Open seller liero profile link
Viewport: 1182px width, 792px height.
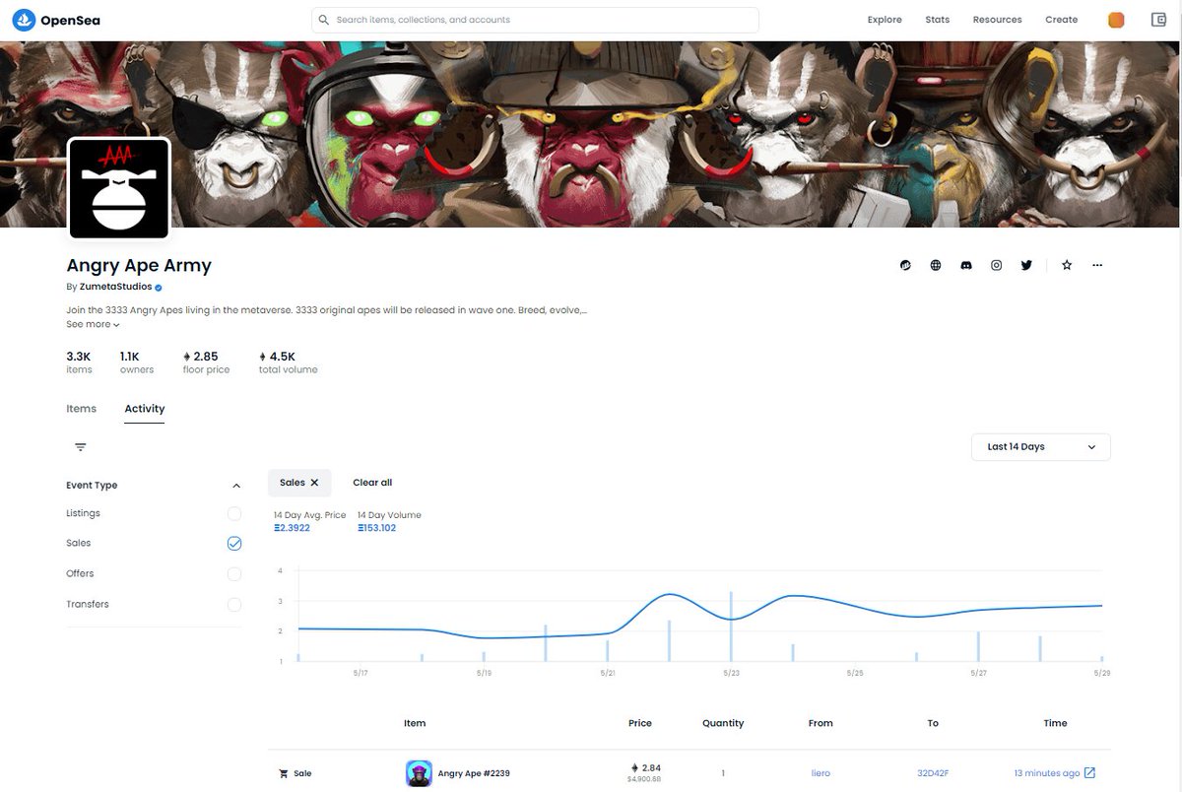coord(821,773)
